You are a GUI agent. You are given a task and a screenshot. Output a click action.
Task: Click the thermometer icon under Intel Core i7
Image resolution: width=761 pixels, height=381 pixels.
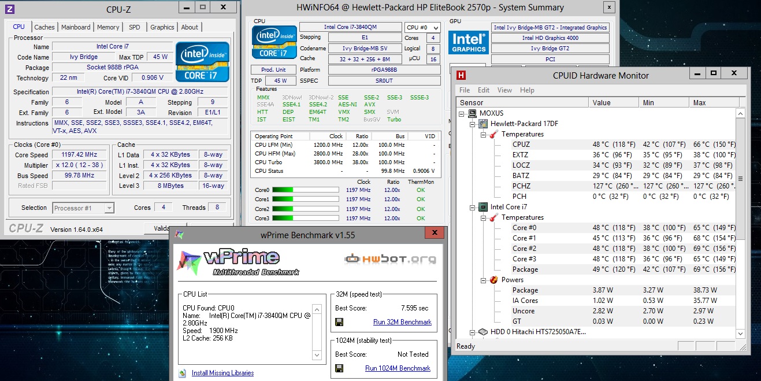(493, 217)
